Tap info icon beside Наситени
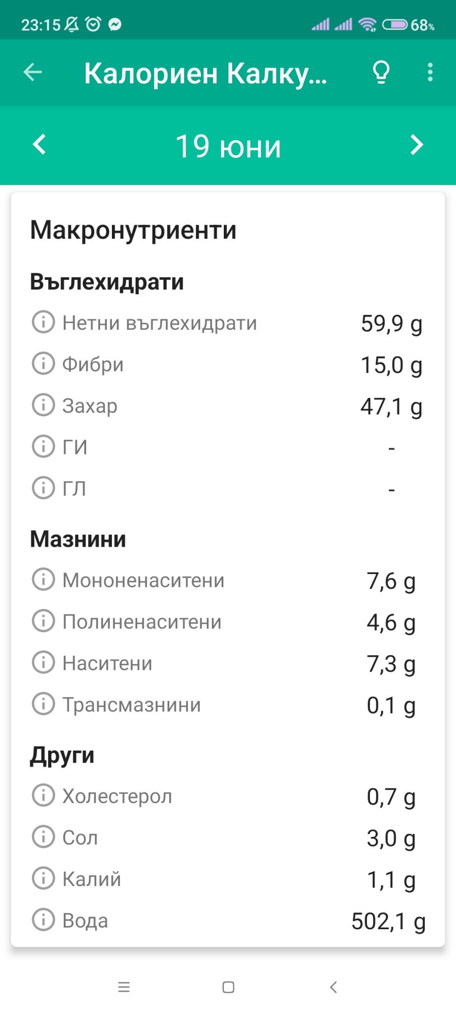Screen dimensions: 456x1016 pos(43,663)
